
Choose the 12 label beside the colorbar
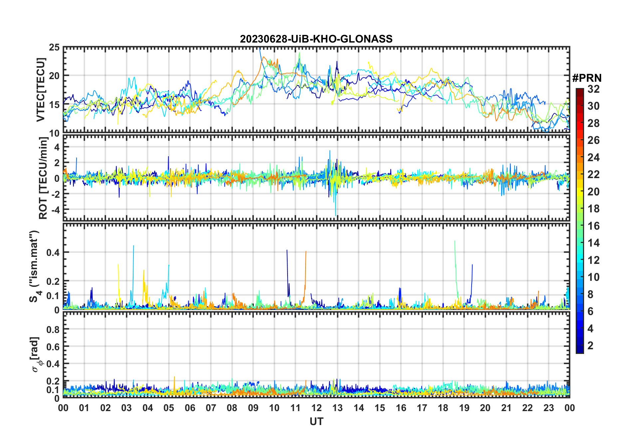[593, 260]
